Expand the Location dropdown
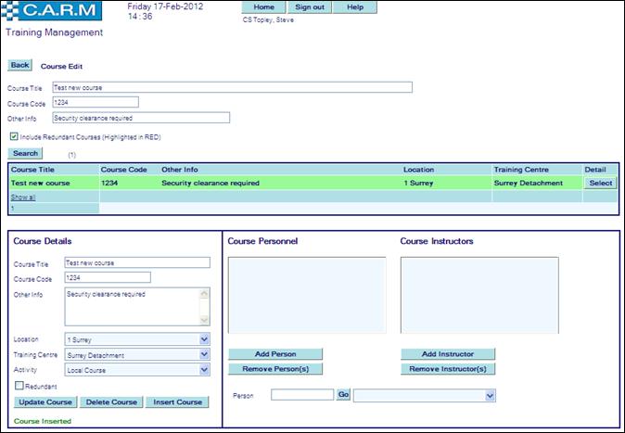625x433 pixels. pyautogui.click(x=204, y=339)
